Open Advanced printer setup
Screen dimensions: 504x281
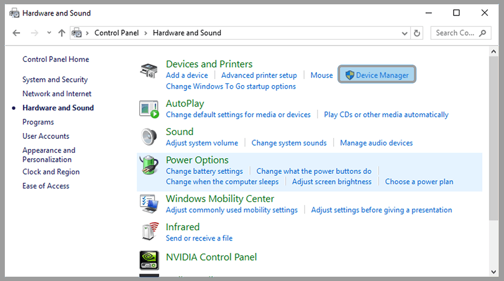(259, 75)
